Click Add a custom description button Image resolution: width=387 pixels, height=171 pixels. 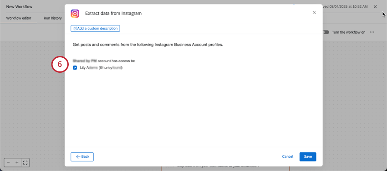(x=95, y=28)
